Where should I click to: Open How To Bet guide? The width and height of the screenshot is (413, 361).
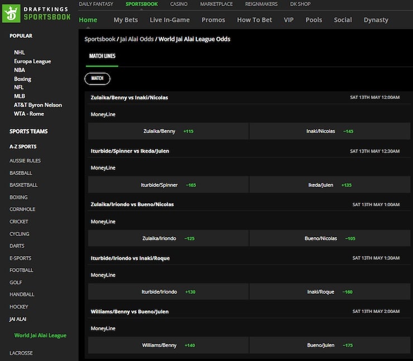pos(254,20)
